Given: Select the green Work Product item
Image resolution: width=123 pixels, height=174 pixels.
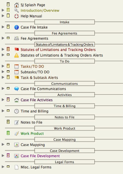Looking at the screenshot, I should click(32, 133).
